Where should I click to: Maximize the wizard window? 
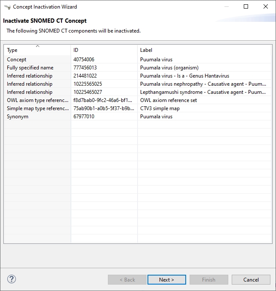coord(246,7)
